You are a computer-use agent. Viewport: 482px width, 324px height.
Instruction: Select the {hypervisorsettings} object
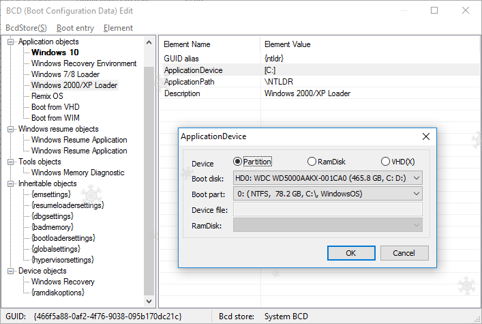click(63, 260)
